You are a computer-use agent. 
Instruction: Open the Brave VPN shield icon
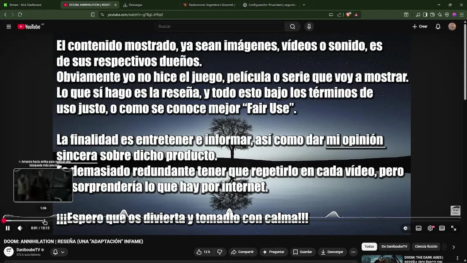[447, 15]
